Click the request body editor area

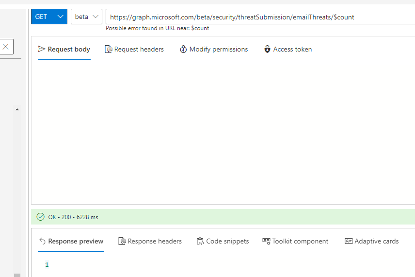tap(223, 132)
